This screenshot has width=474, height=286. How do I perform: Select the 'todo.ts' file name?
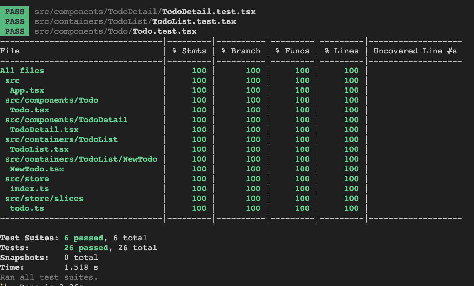[27, 208]
